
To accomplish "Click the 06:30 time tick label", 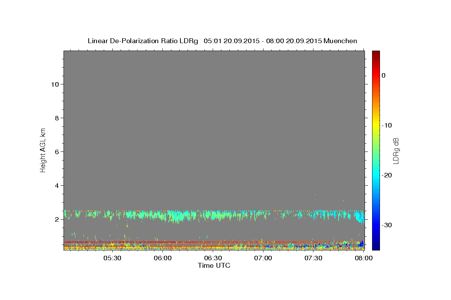I will [213, 258].
